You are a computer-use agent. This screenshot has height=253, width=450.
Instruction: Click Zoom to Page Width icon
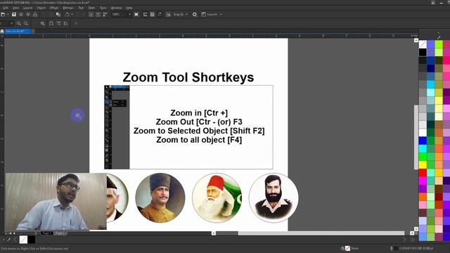click(58, 23)
